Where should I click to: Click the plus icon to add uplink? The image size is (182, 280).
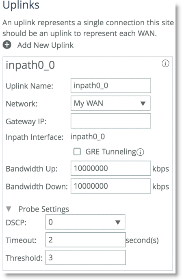pyautogui.click(x=7, y=45)
